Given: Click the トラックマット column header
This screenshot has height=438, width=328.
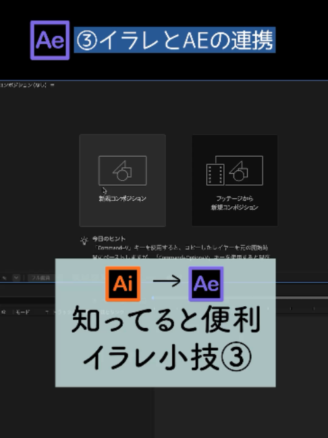Looking at the screenshot, I should 60,312.
